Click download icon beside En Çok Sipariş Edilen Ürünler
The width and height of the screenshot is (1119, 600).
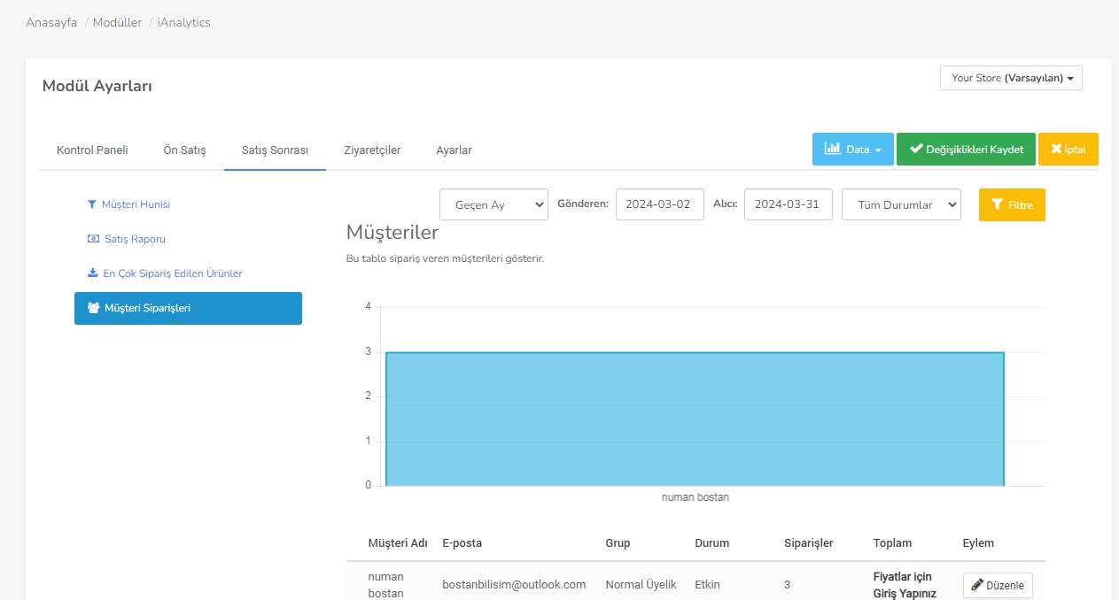click(92, 273)
